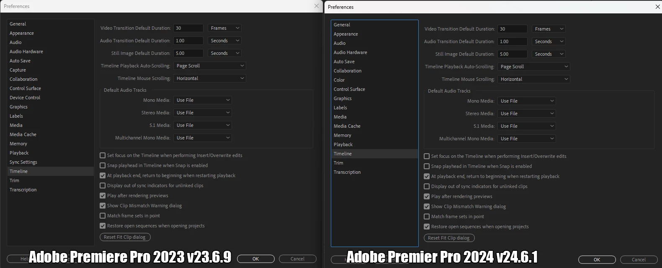Toggle Display out of sync indicators, right window
The width and height of the screenshot is (662, 268).
pyautogui.click(x=427, y=186)
